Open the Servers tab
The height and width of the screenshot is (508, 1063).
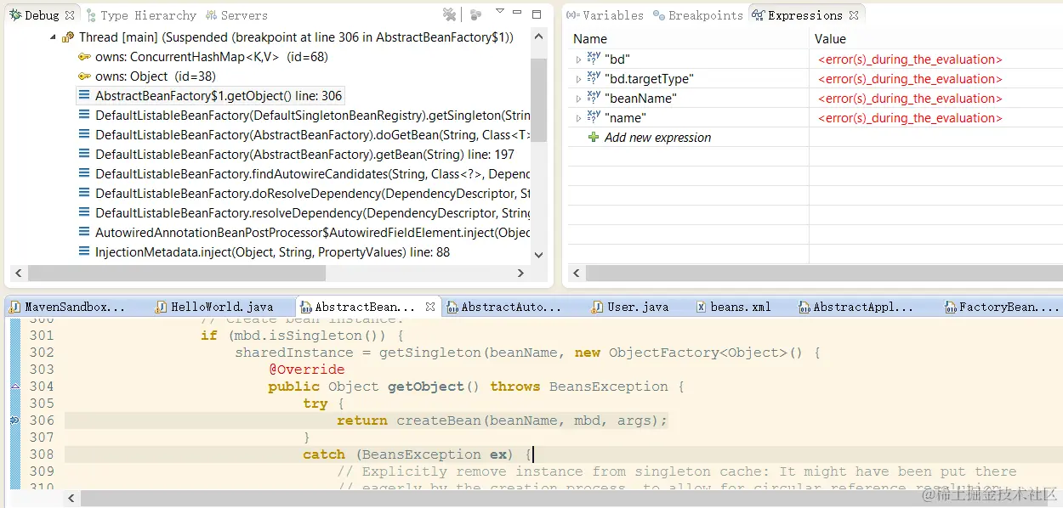point(236,15)
